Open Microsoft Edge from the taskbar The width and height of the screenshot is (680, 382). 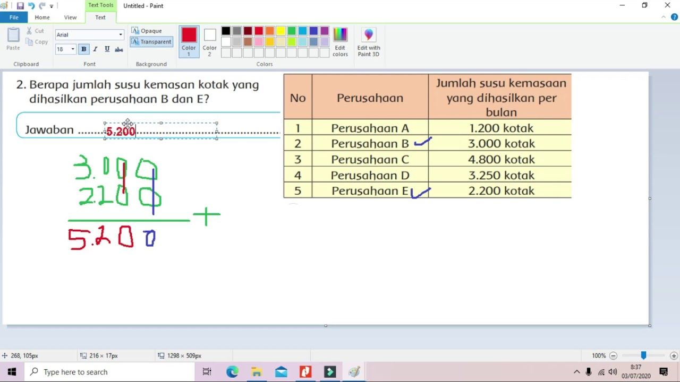pos(232,372)
